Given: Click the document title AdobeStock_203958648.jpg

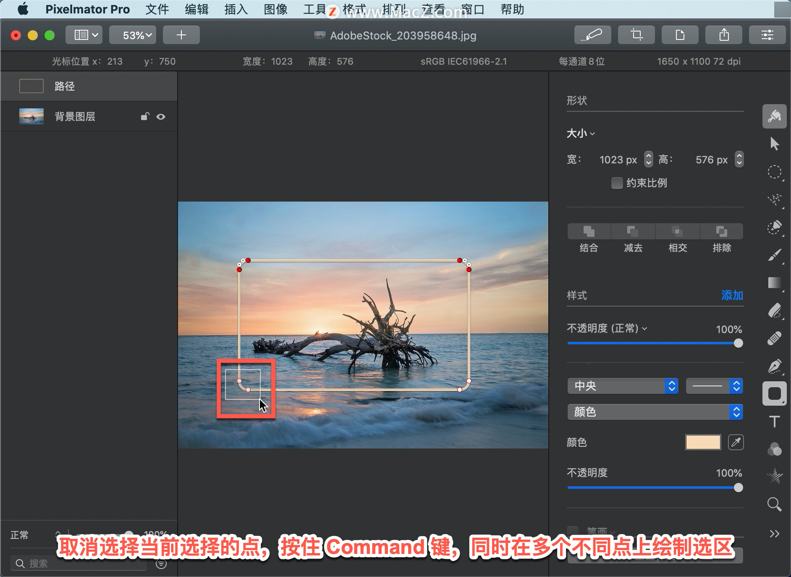Looking at the screenshot, I should (x=403, y=35).
